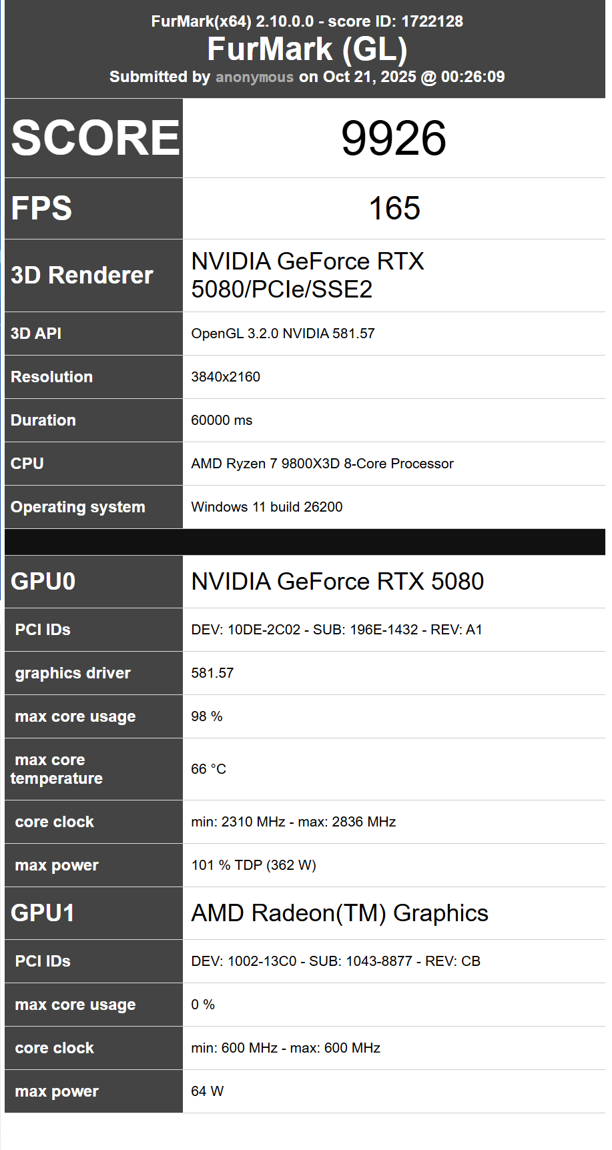Click the duration value 60000 ms

point(222,420)
